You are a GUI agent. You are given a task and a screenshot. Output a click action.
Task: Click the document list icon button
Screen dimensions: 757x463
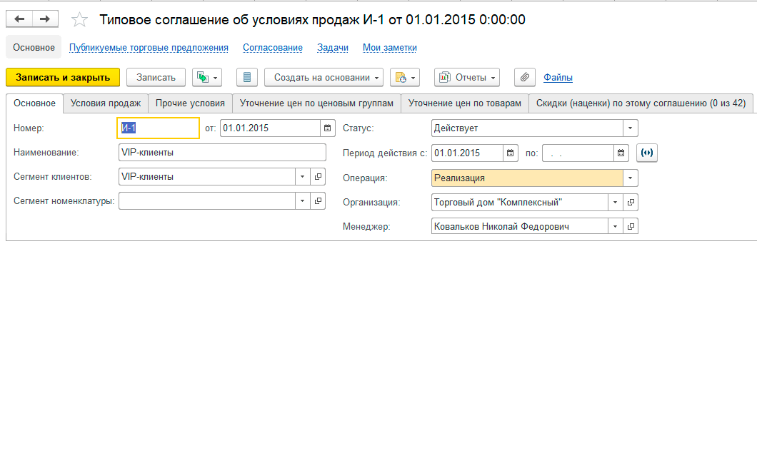pyautogui.click(x=246, y=77)
